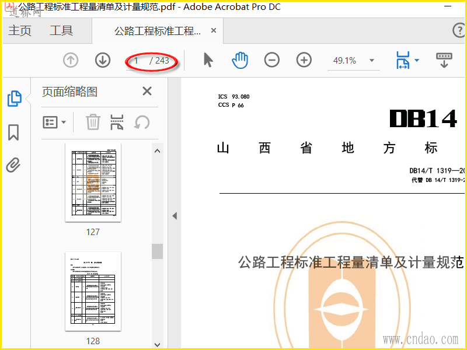The width and height of the screenshot is (467, 350).
Task: Click the CCS P 66 text
Action: point(231,105)
